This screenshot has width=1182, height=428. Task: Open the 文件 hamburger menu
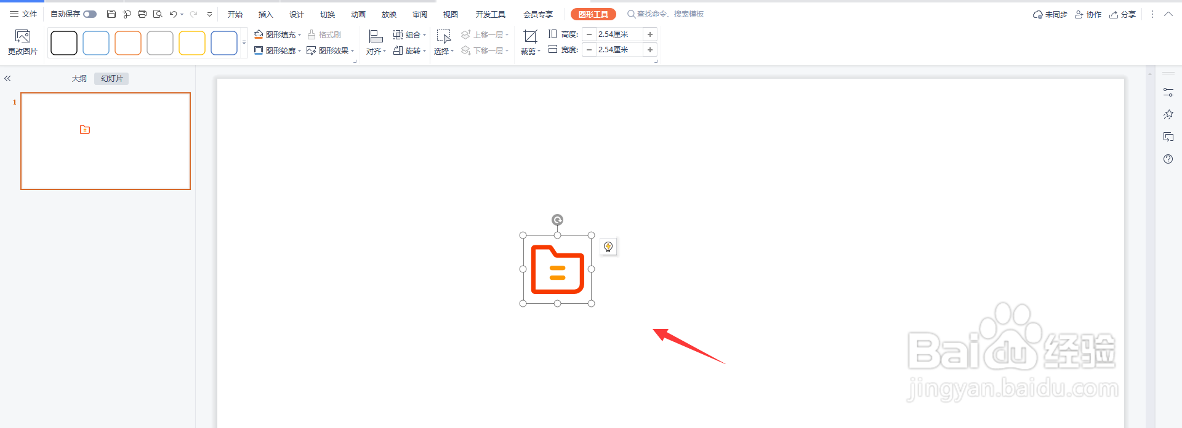(23, 14)
